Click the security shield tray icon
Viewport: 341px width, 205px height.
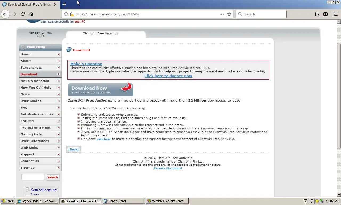pos(317,201)
